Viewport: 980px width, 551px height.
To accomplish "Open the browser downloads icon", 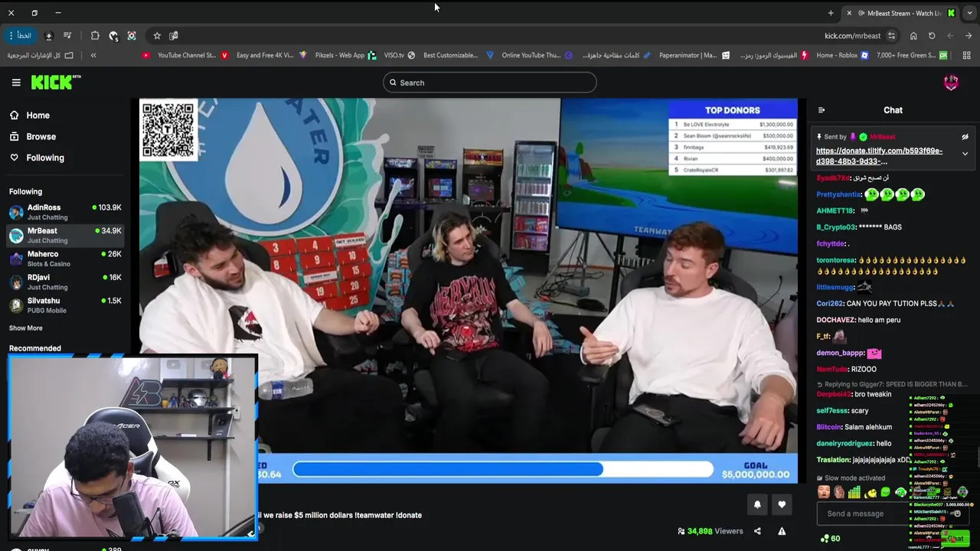I will [x=48, y=36].
